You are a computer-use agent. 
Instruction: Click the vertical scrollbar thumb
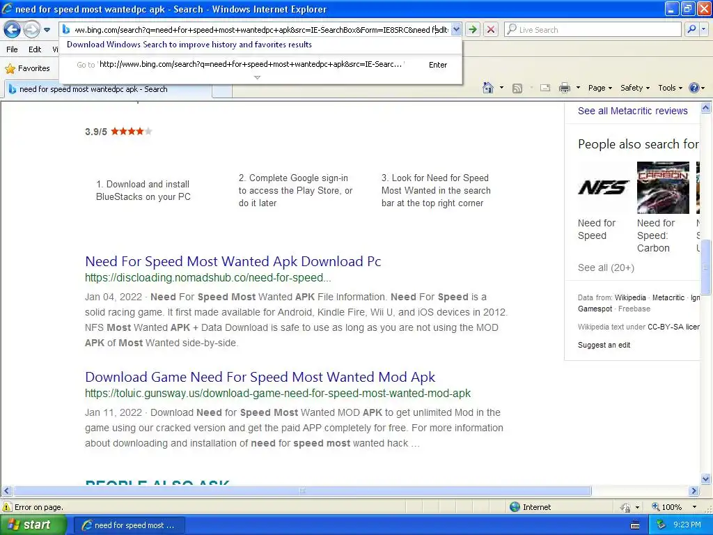coord(706,267)
